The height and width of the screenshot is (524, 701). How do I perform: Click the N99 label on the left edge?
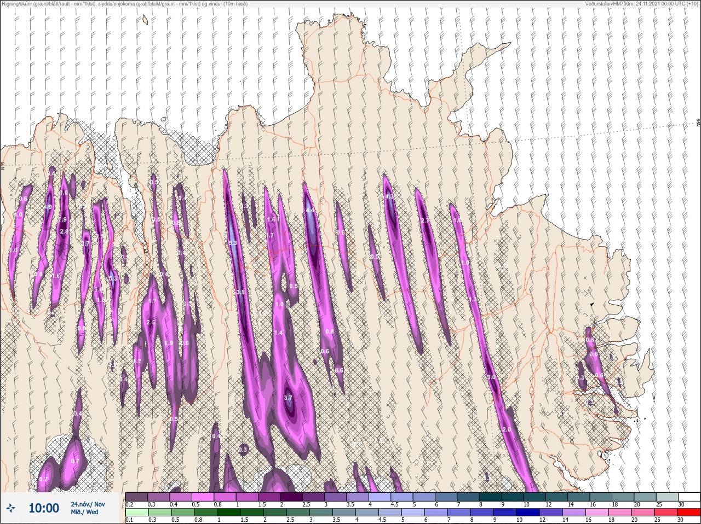point(3,165)
